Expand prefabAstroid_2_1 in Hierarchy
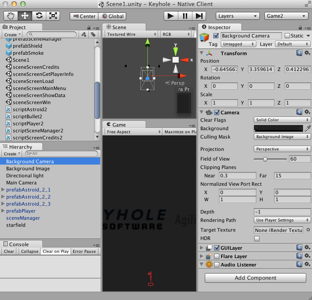This screenshot has width=312, height=300. tap(4, 190)
